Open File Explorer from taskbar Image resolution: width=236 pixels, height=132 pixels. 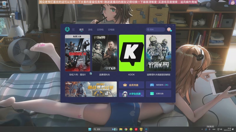[x=121, y=129]
